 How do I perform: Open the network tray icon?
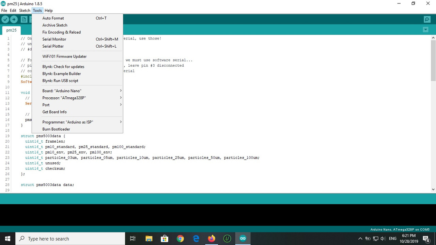click(x=375, y=239)
